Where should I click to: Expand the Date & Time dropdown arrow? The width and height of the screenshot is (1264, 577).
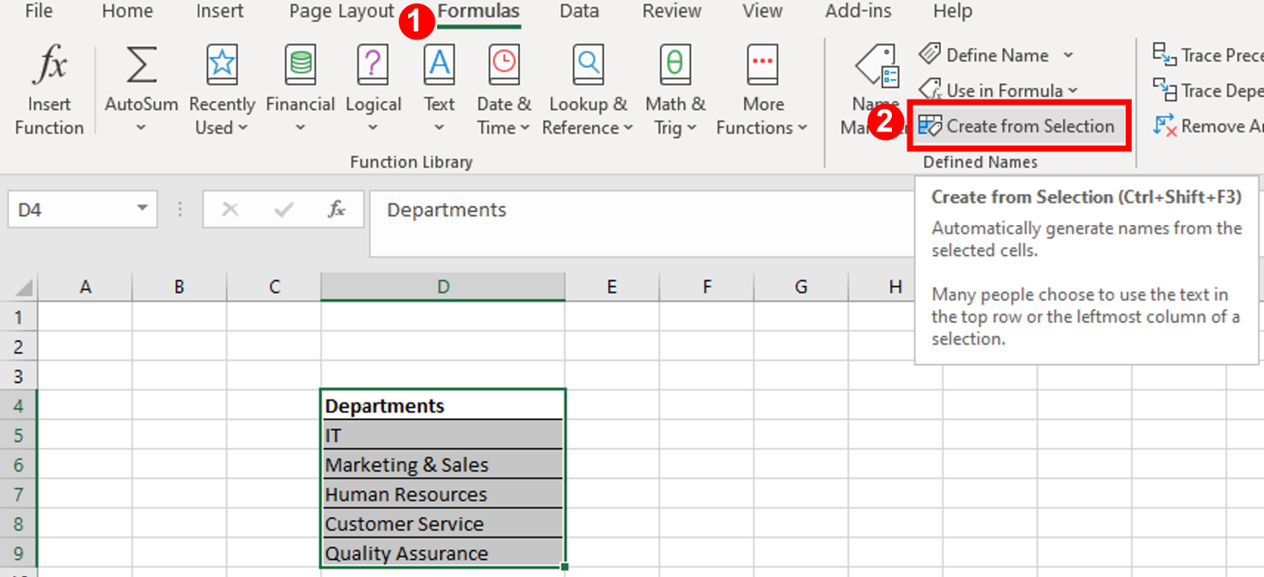[x=523, y=128]
